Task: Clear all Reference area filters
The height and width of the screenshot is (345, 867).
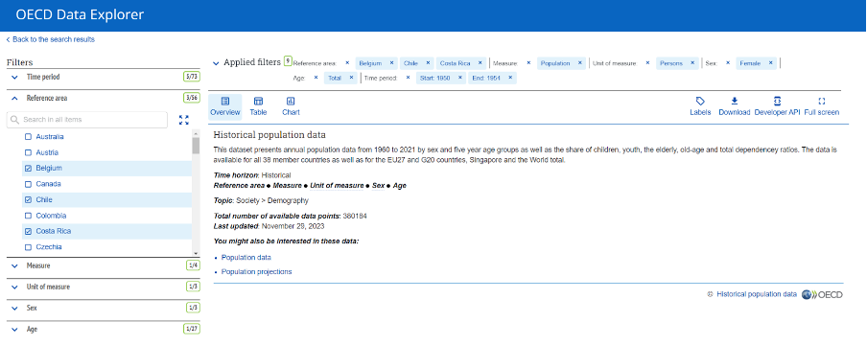Action: coord(347,63)
